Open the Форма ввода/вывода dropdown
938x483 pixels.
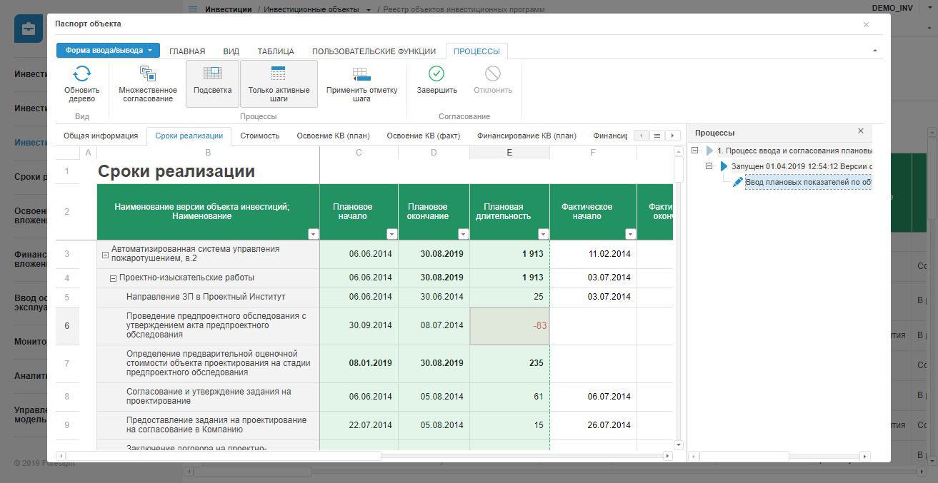click(108, 51)
